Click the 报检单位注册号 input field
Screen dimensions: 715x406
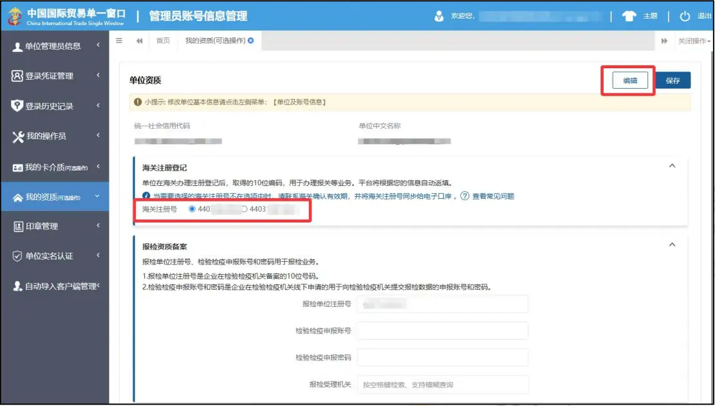(442, 304)
